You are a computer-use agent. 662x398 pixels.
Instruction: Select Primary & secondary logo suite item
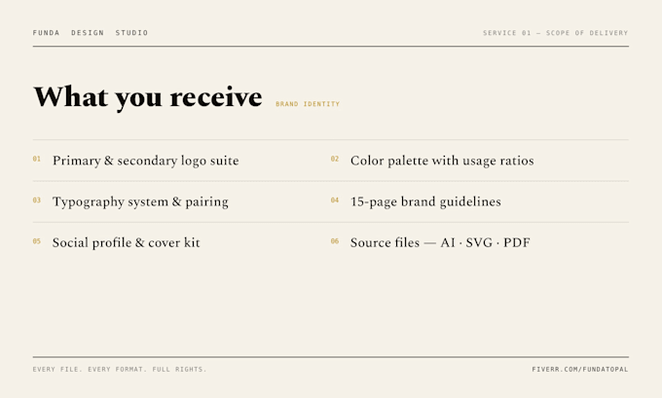pyautogui.click(x=146, y=161)
